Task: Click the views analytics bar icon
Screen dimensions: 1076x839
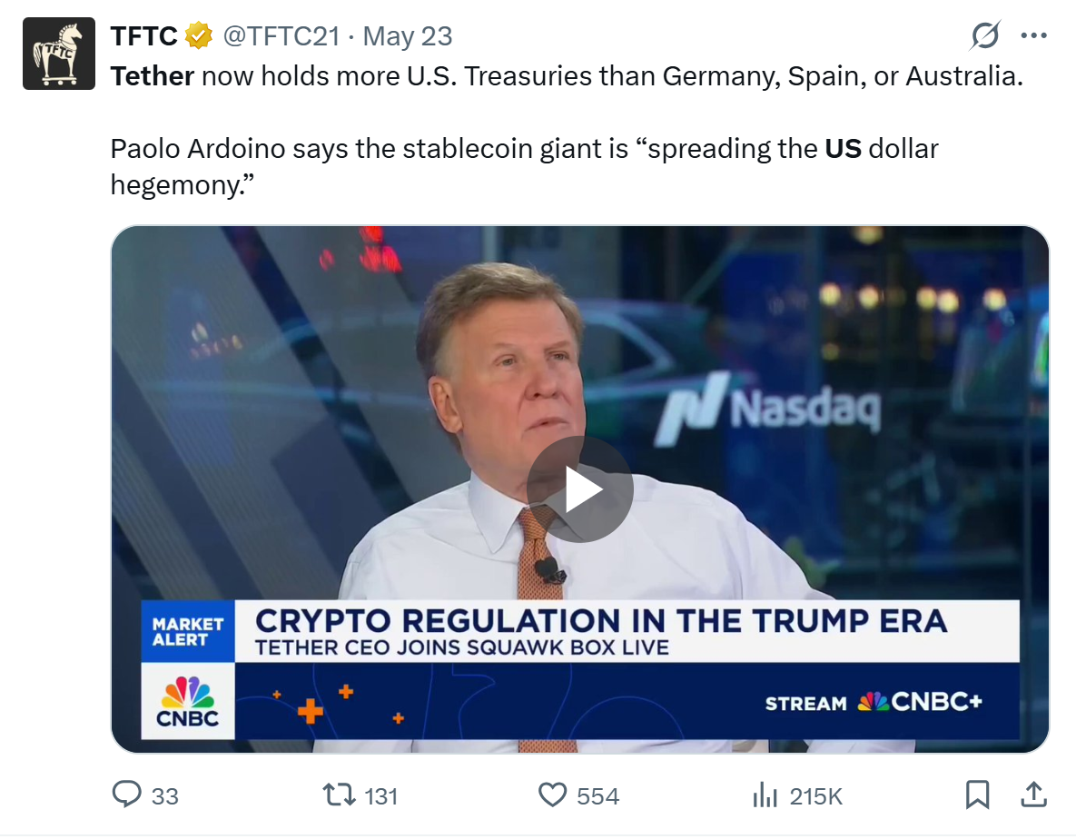Action: point(765,796)
